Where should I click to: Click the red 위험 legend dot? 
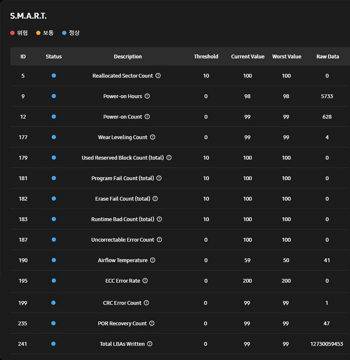click(13, 33)
